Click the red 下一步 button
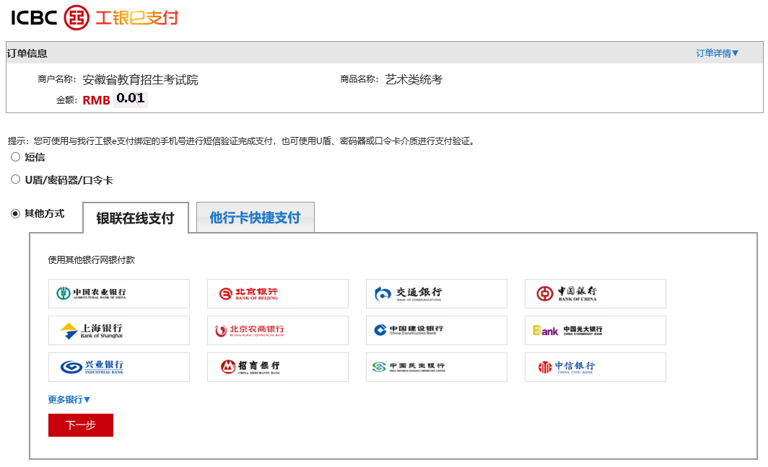This screenshot has height=467, width=768. [81, 425]
